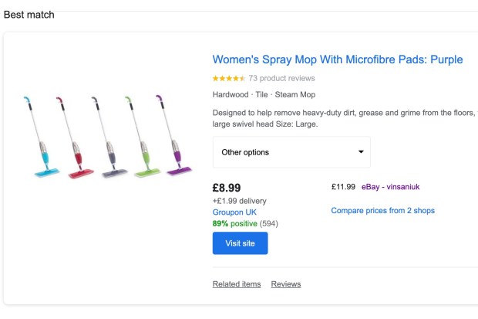Click Compare prices from 2 shops
Viewport: 478px width, 319px height.
pyautogui.click(x=383, y=211)
